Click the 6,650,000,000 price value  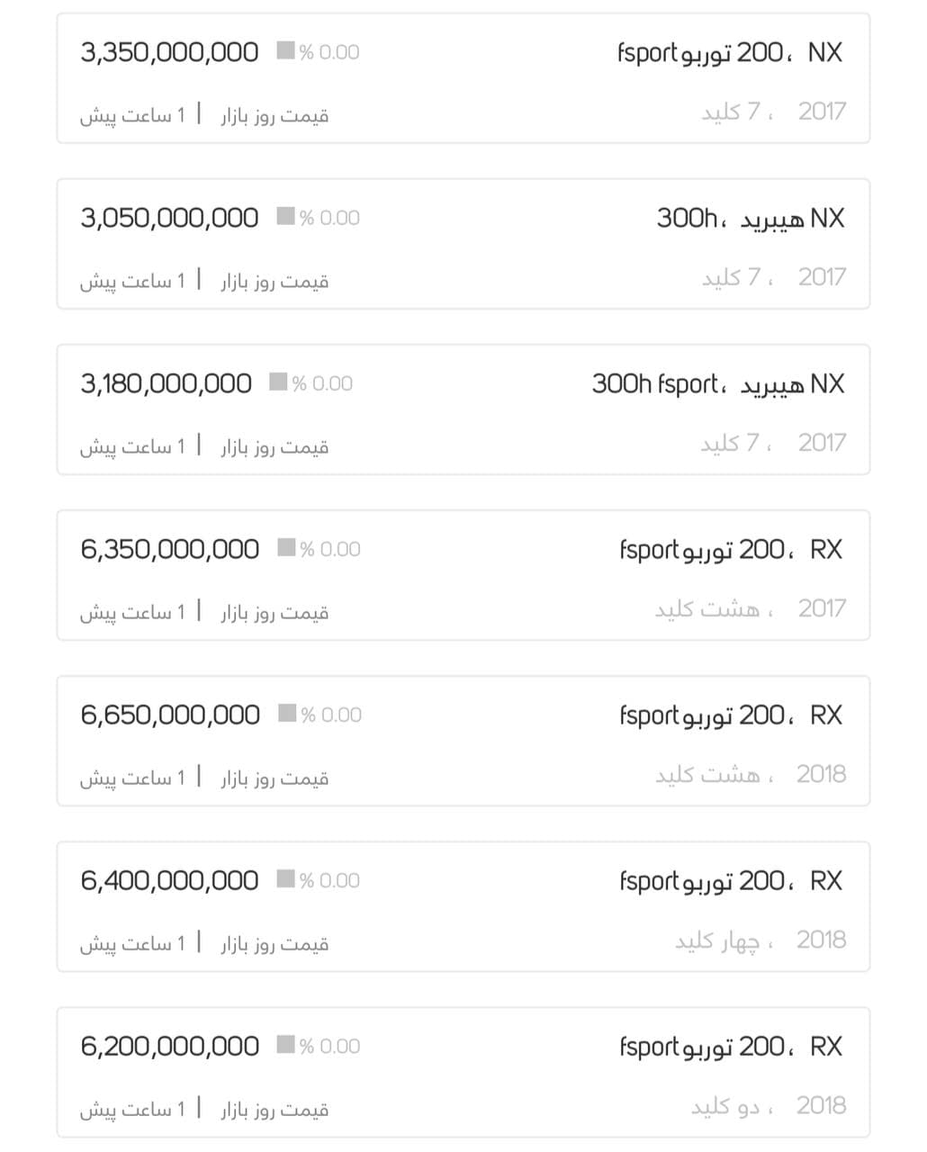pos(170,715)
